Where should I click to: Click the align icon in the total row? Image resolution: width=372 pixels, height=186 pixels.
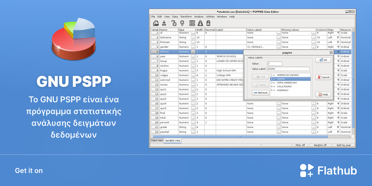coord(338,118)
